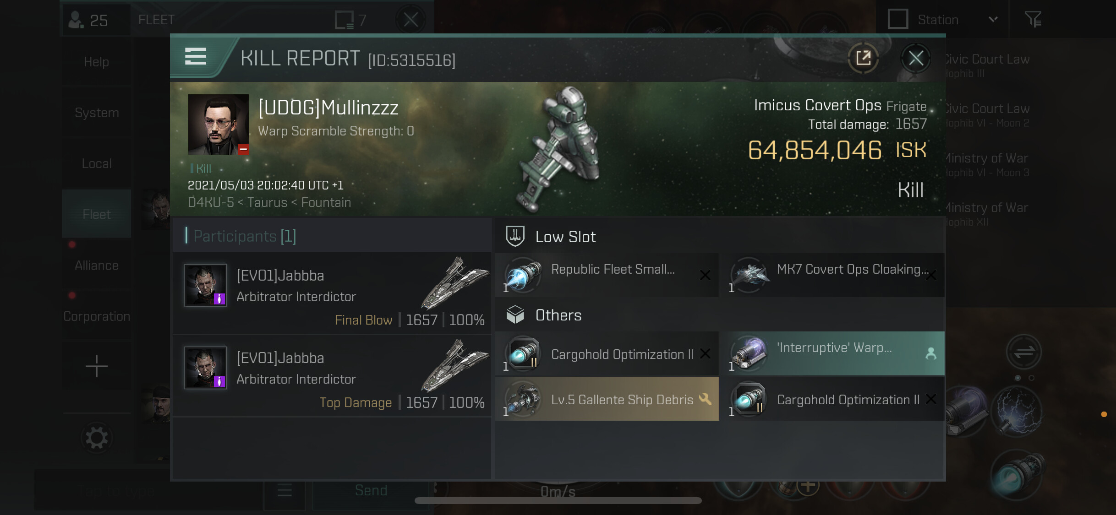Expand the Station overview dropdown arrow
This screenshot has width=1116, height=515.
(993, 19)
